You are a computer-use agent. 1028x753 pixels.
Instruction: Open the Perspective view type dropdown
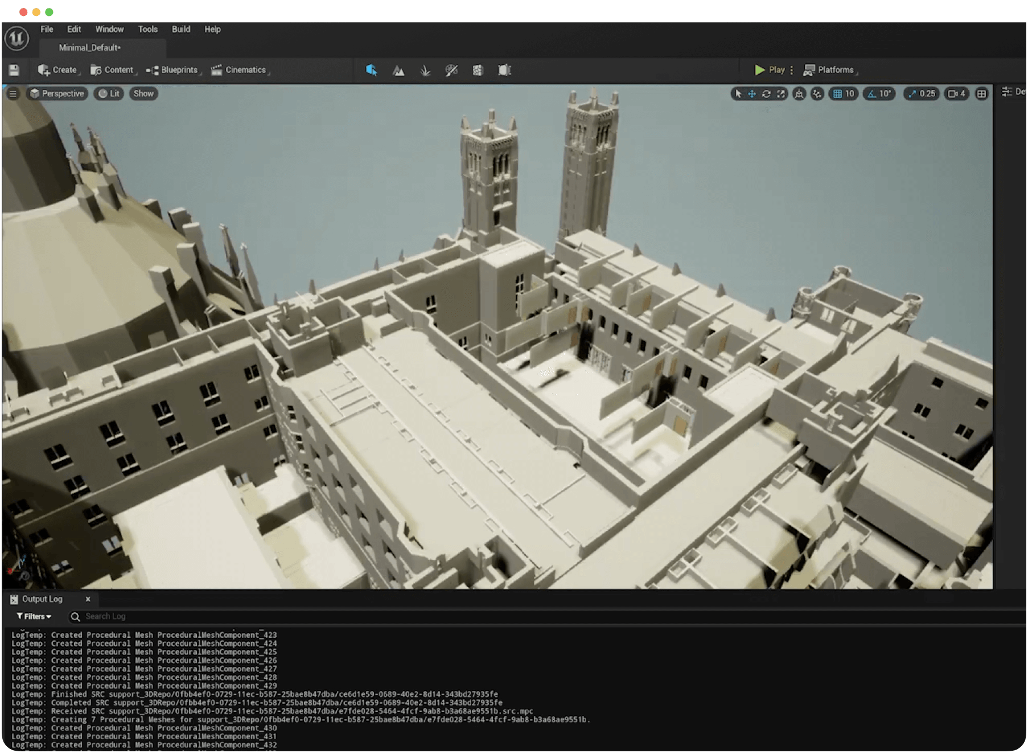(57, 93)
